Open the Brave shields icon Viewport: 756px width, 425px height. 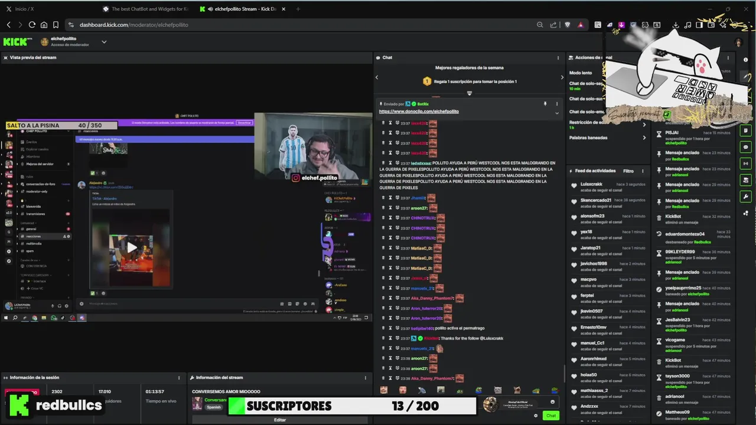tap(568, 25)
